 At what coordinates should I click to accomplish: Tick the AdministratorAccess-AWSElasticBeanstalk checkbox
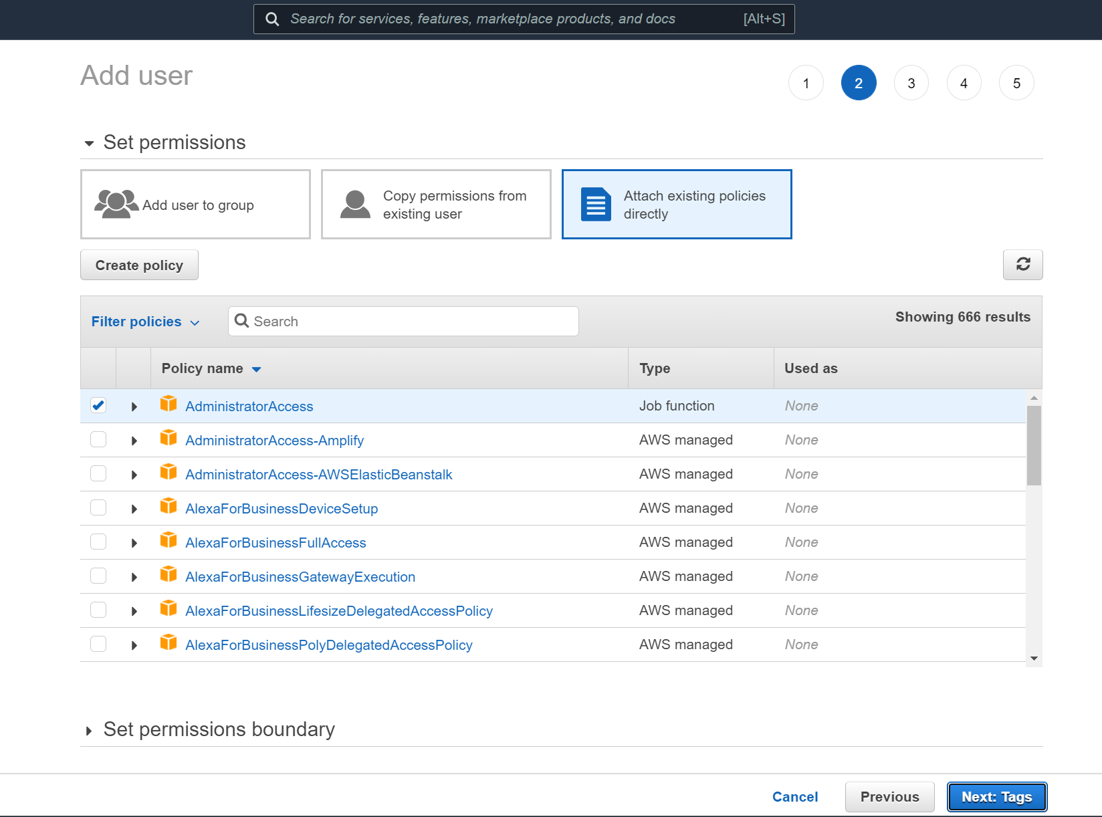[98, 473]
